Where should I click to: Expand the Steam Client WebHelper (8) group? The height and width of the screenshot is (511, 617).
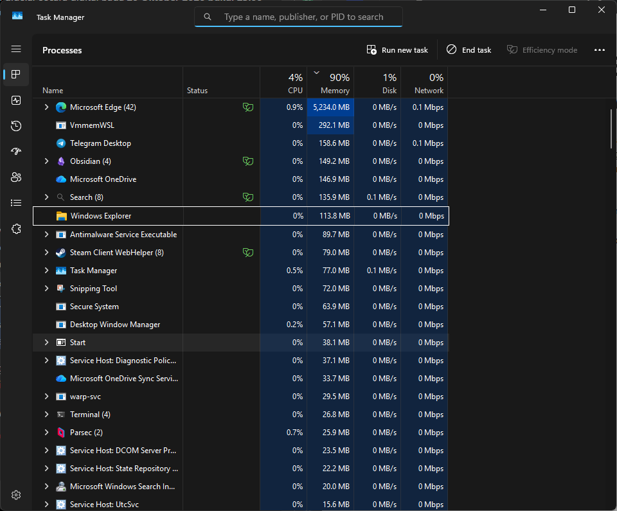46,253
